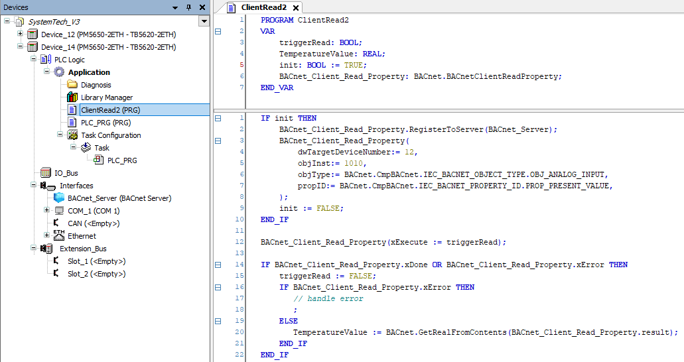Click the ClientRead2 program document icon

click(72, 110)
